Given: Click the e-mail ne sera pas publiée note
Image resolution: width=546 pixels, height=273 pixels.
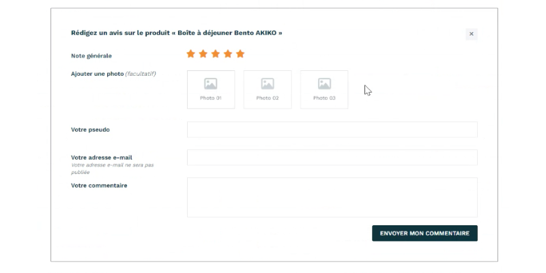Looking at the screenshot, I should [112, 169].
